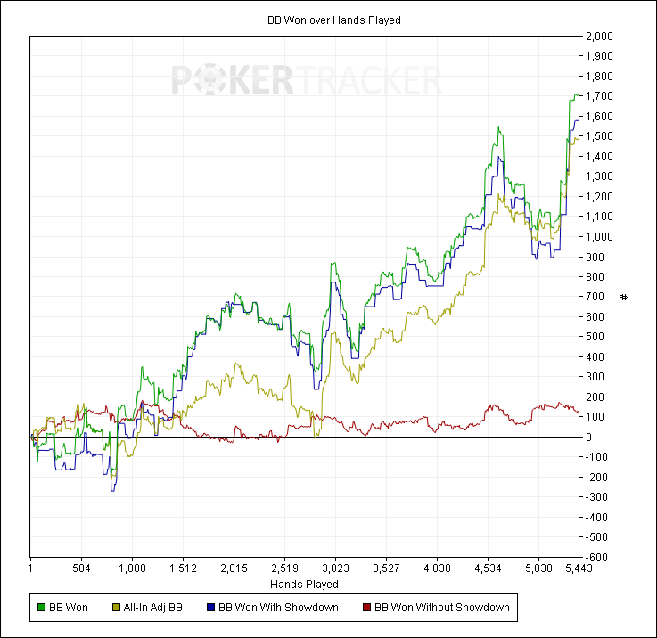Click the green BB Won legend swatch
The height and width of the screenshot is (638, 657).
[41, 608]
